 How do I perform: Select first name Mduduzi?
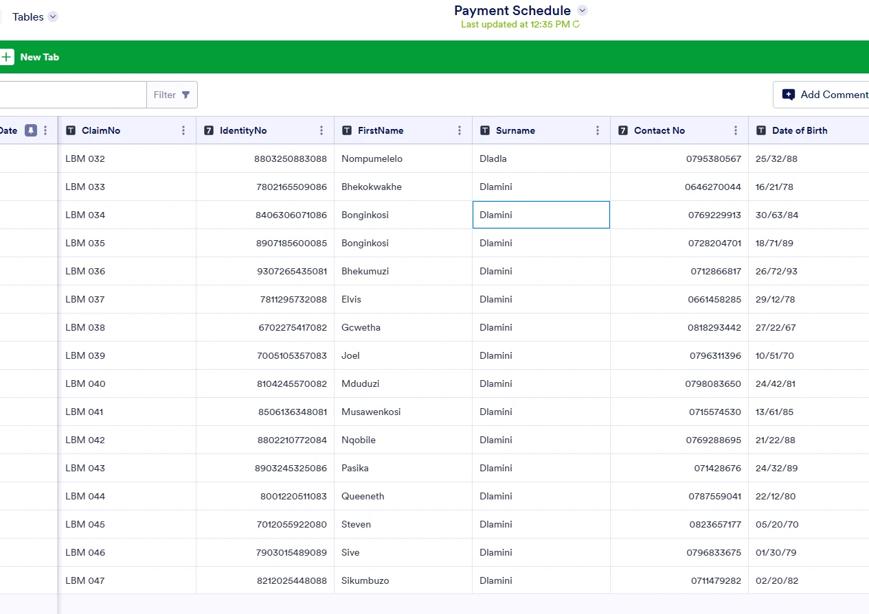pos(403,383)
